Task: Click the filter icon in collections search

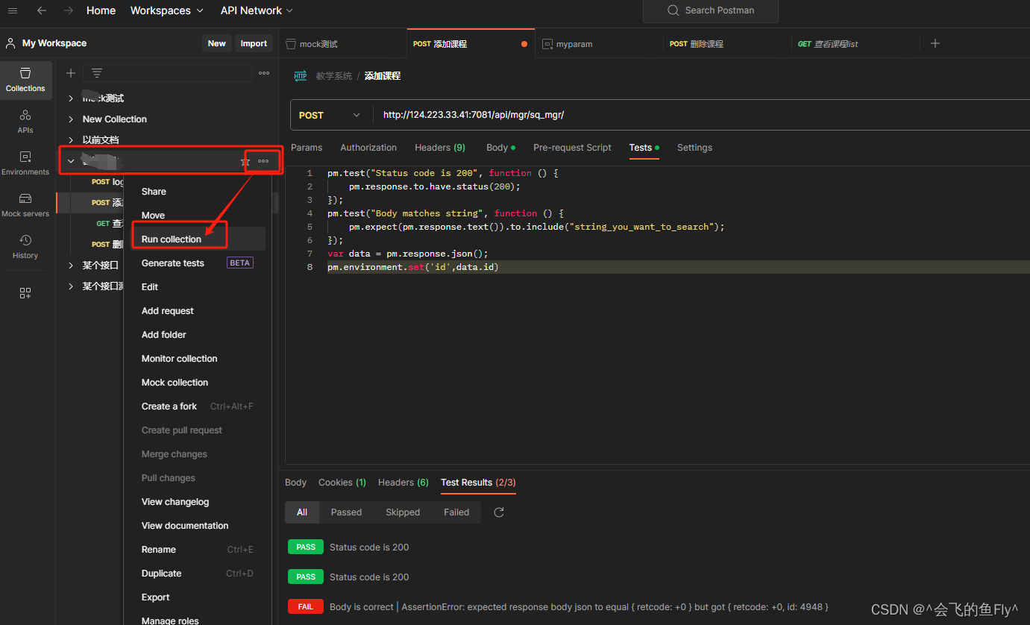Action: coord(97,73)
